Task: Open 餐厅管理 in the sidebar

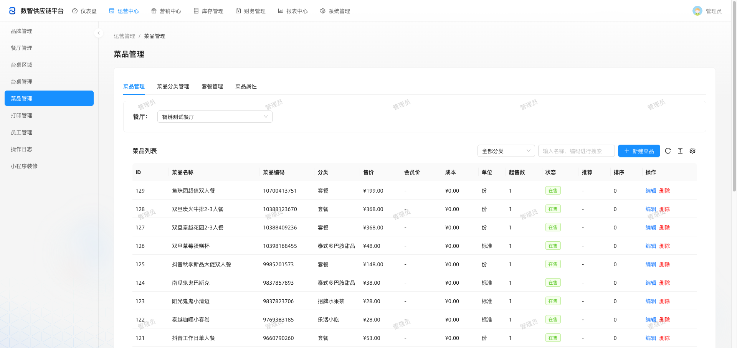Action: pos(49,48)
